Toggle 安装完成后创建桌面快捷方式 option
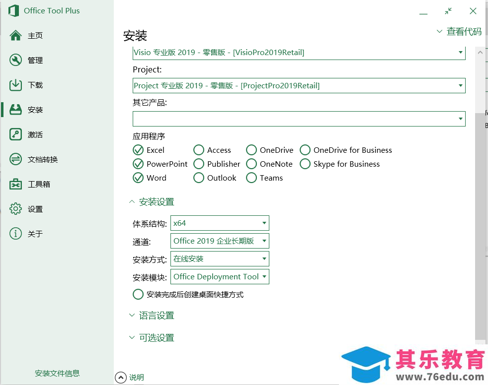488x385 pixels. click(x=138, y=294)
